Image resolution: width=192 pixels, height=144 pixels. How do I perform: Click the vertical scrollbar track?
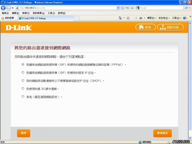tap(190, 81)
